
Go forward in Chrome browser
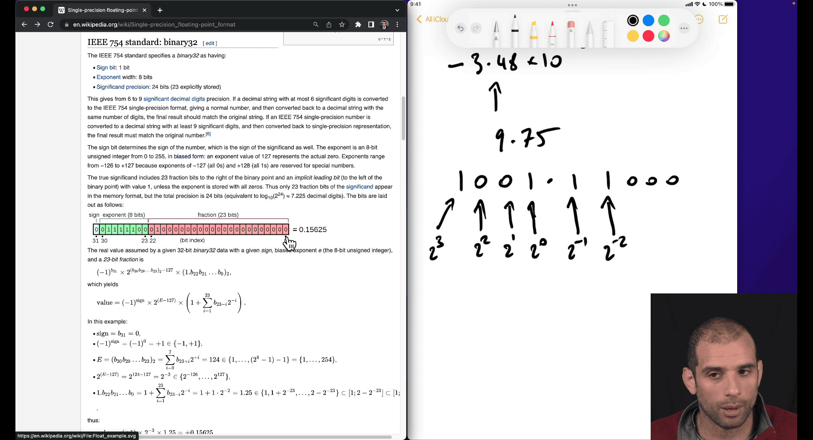tap(37, 24)
